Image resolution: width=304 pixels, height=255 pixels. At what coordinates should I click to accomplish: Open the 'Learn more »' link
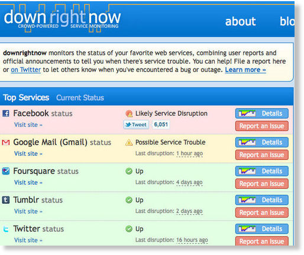245,70
